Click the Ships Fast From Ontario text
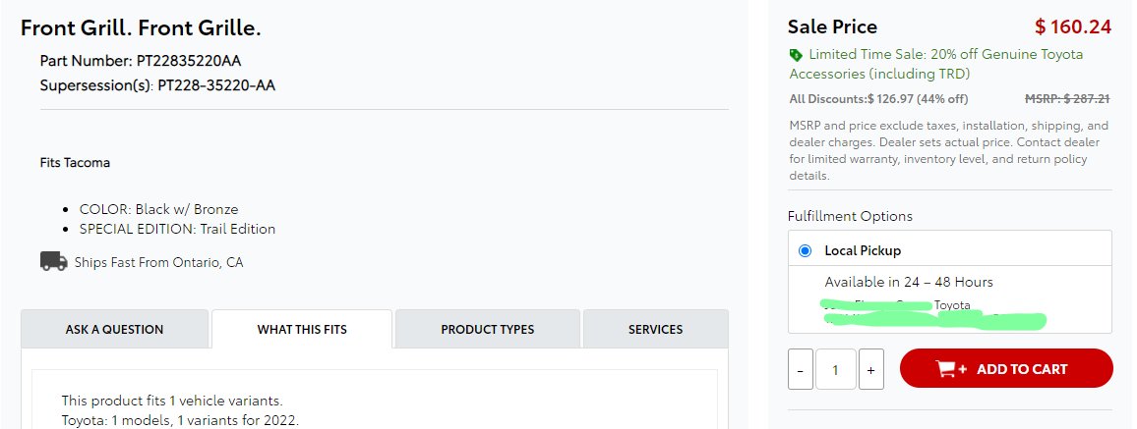The image size is (1137, 429). pyautogui.click(x=158, y=262)
